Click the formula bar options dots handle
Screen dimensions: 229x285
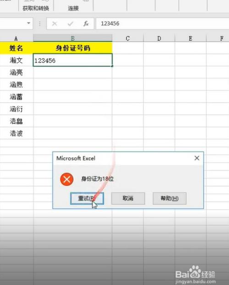(x=40, y=23)
